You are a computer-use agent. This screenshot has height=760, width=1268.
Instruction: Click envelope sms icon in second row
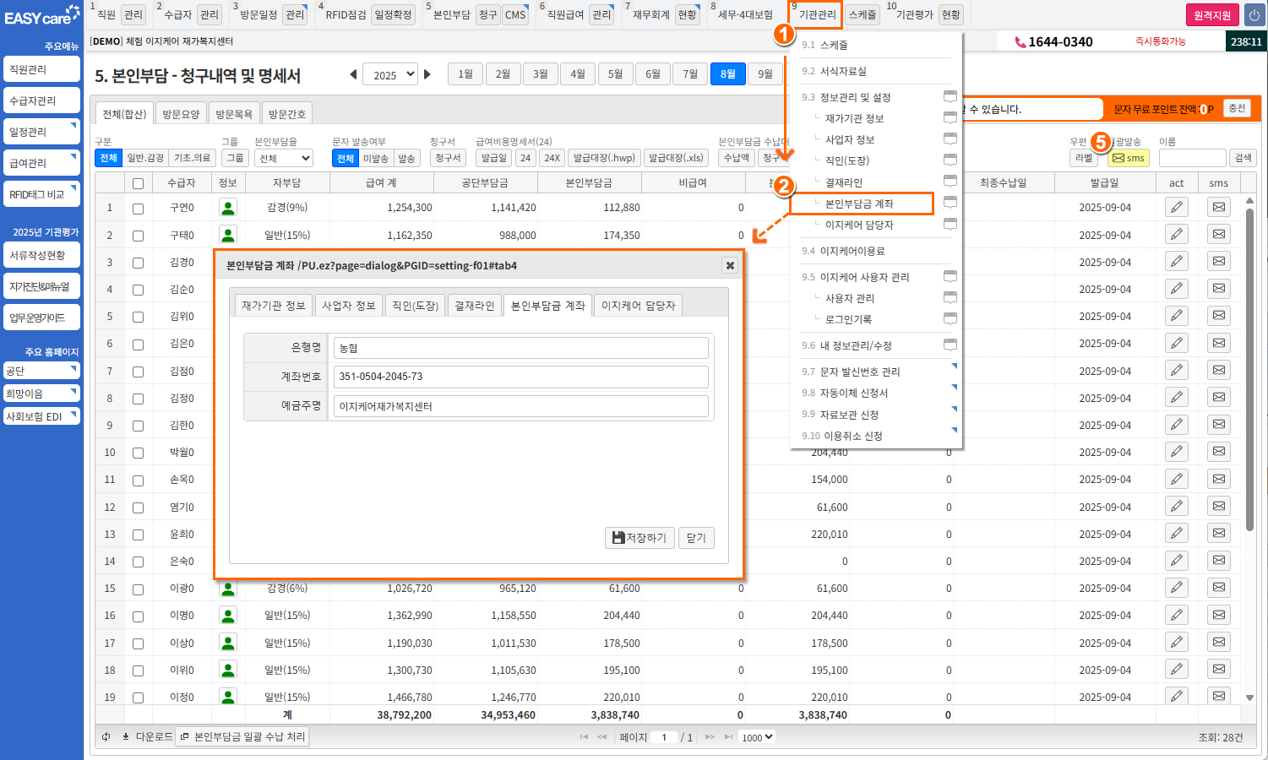pyautogui.click(x=1218, y=235)
